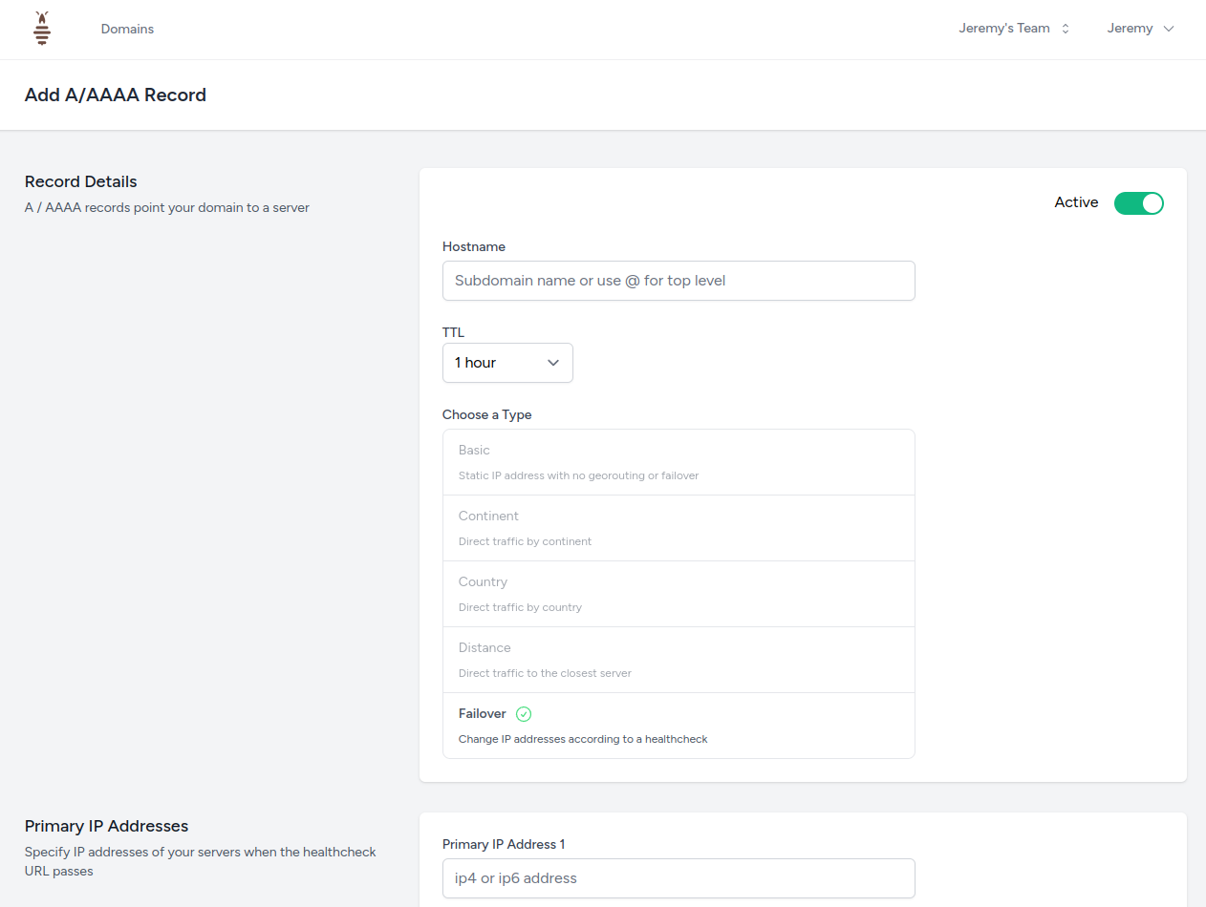Image resolution: width=1206 pixels, height=907 pixels.
Task: Click the Hostname field label
Action: [x=474, y=246]
